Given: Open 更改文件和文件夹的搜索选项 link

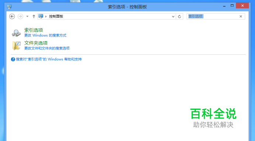Looking at the screenshot, I should pos(47,48).
